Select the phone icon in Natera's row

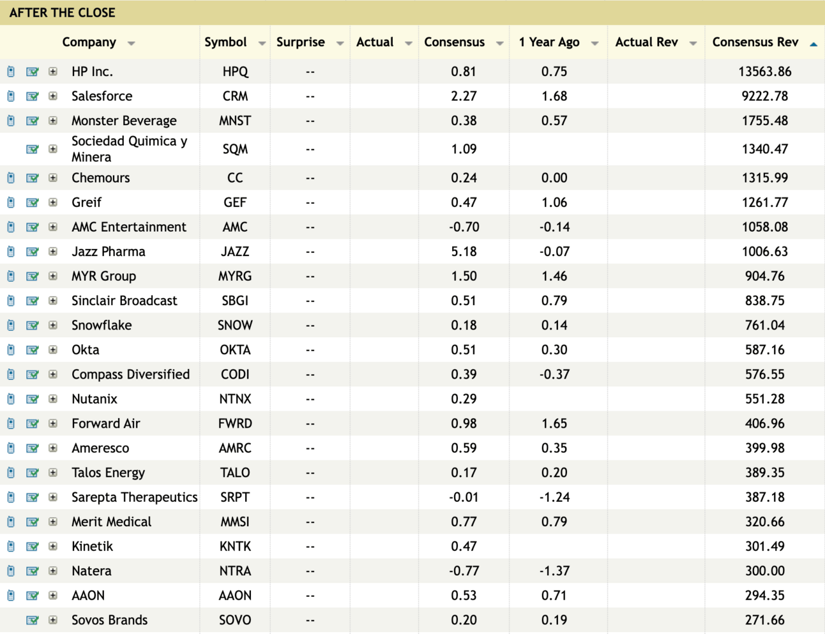pyautogui.click(x=11, y=571)
